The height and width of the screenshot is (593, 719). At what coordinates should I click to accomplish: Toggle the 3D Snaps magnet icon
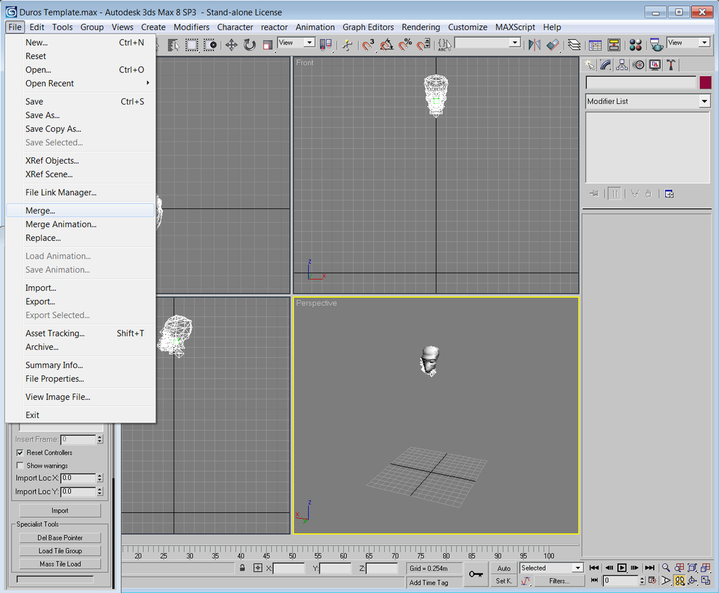[368, 44]
